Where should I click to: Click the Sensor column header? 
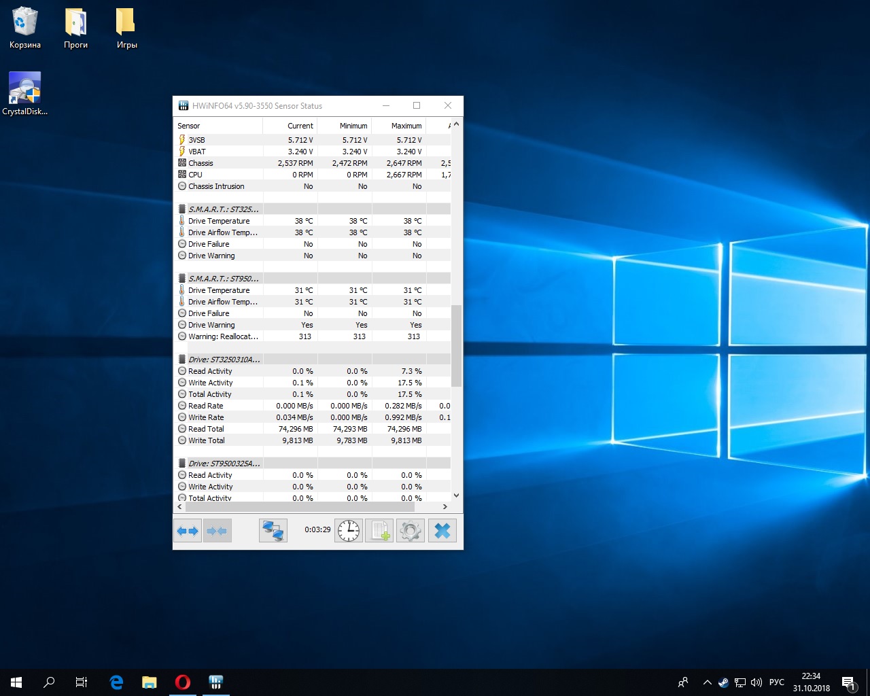point(218,126)
